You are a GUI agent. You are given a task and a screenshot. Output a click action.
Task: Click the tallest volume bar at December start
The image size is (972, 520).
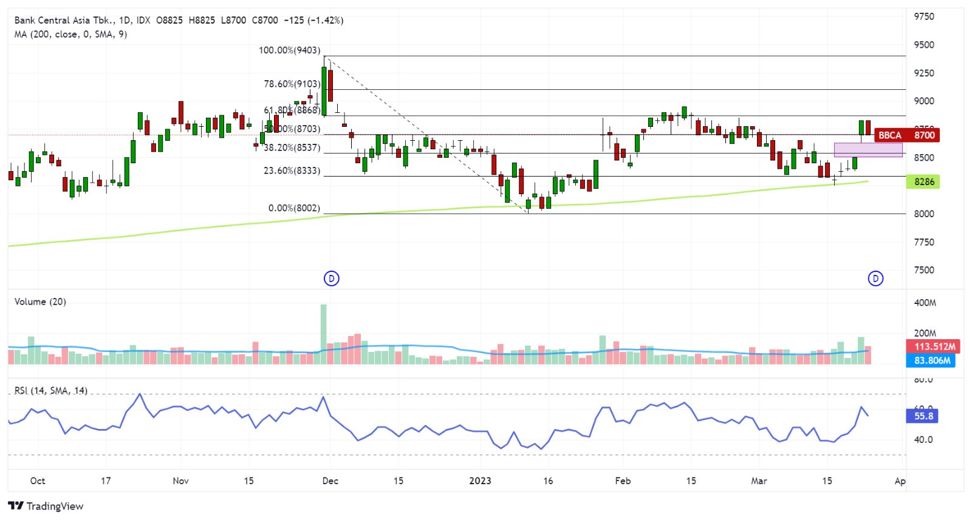click(x=323, y=334)
